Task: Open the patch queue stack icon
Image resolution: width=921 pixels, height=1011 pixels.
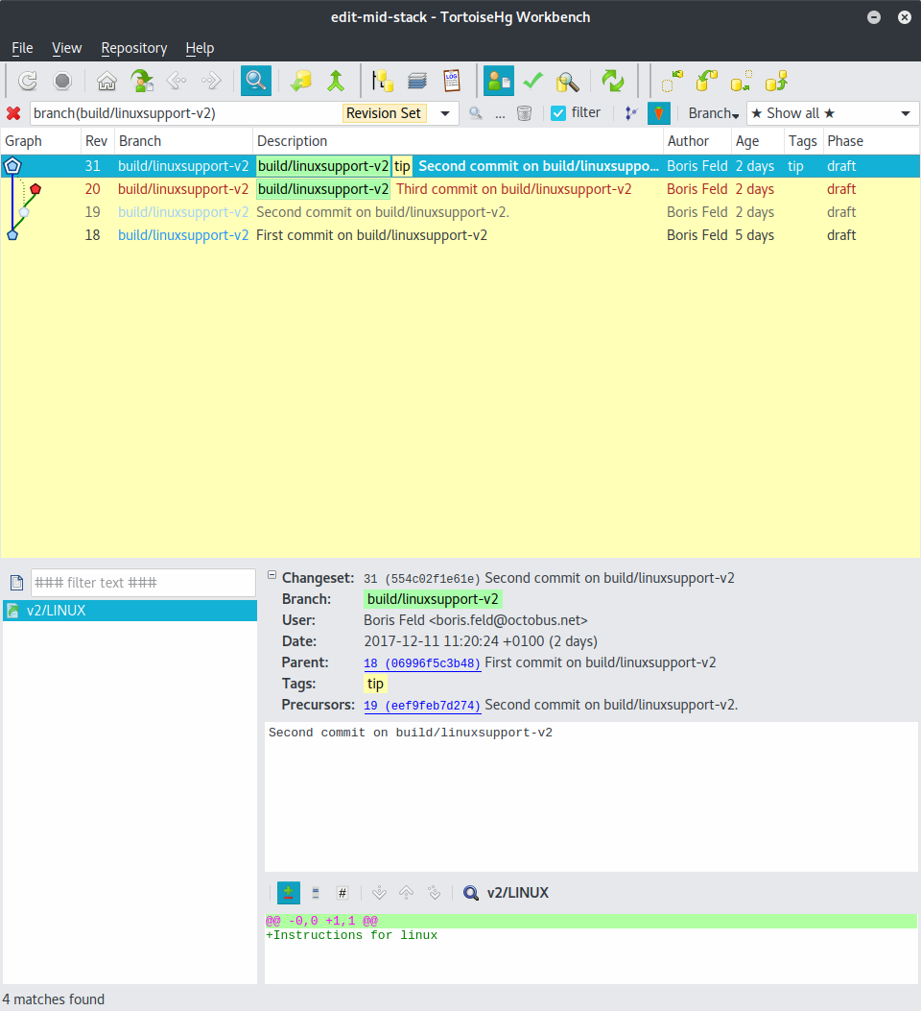Action: (417, 82)
